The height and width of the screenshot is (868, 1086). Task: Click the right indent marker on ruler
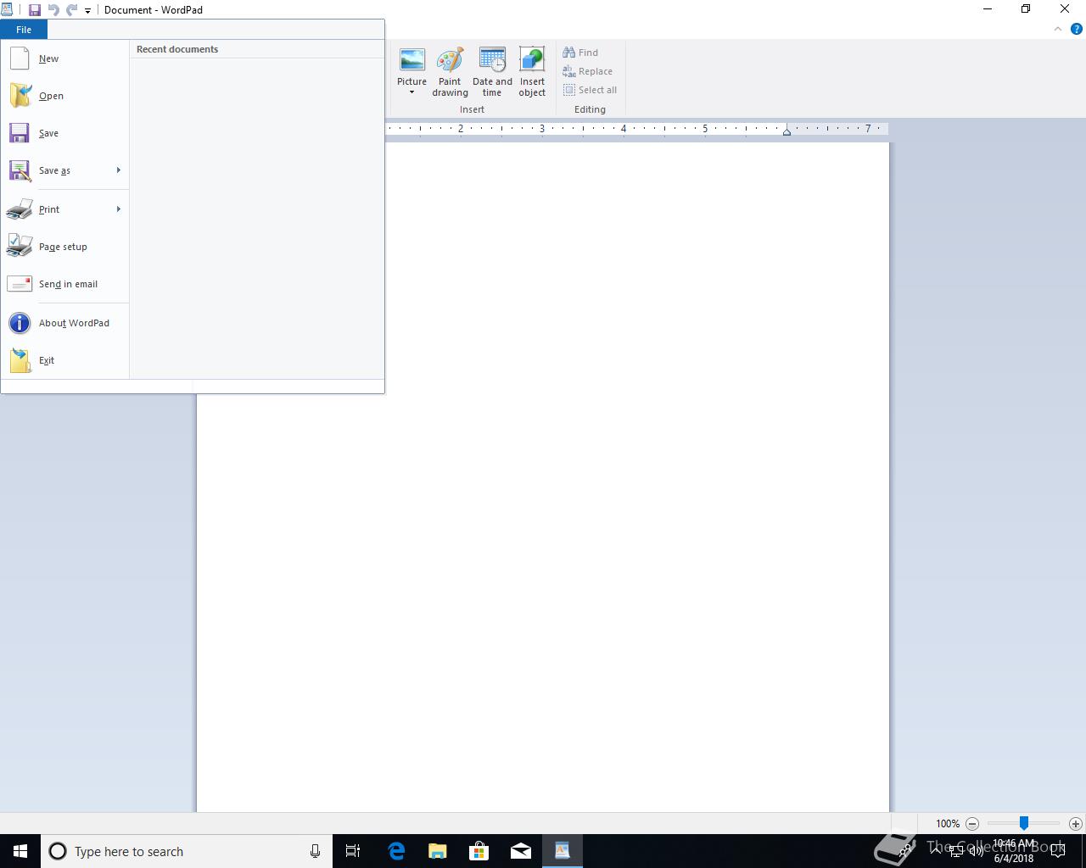click(x=787, y=131)
